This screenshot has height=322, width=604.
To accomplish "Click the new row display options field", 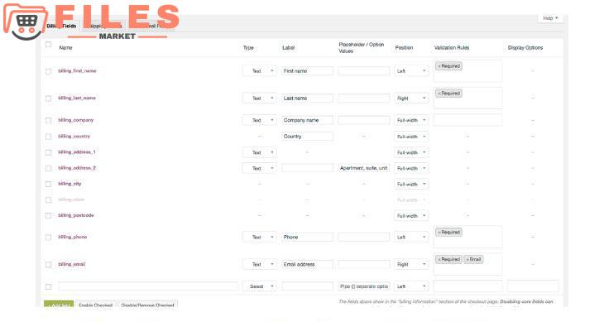I will click(x=533, y=286).
